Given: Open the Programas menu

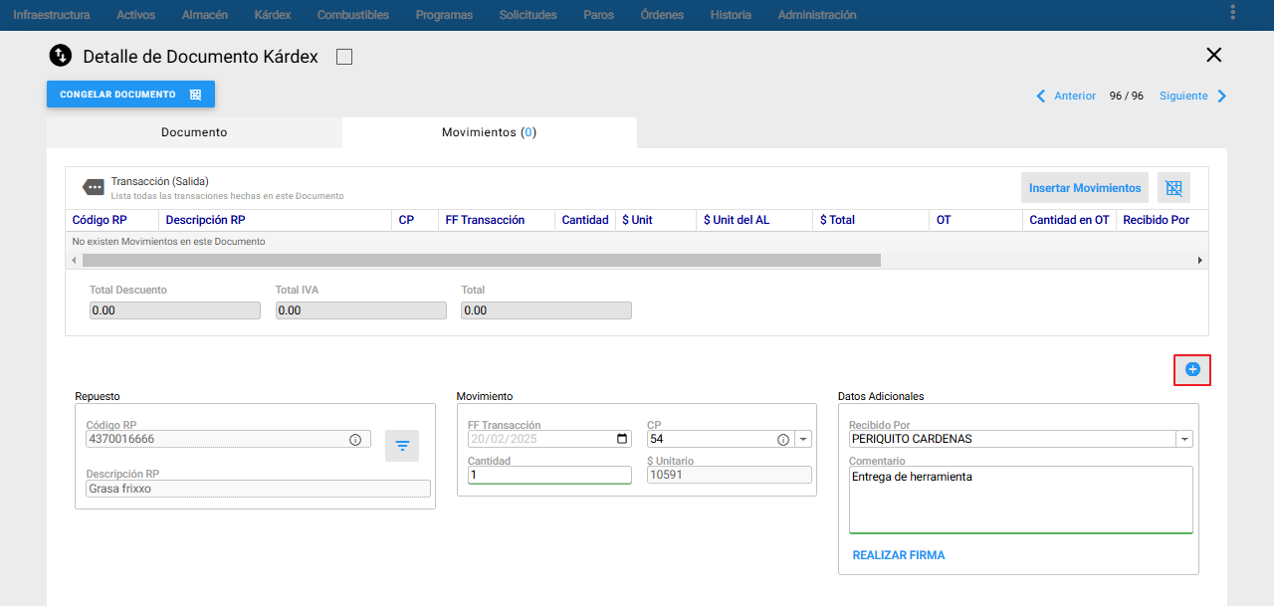Looking at the screenshot, I should [444, 15].
